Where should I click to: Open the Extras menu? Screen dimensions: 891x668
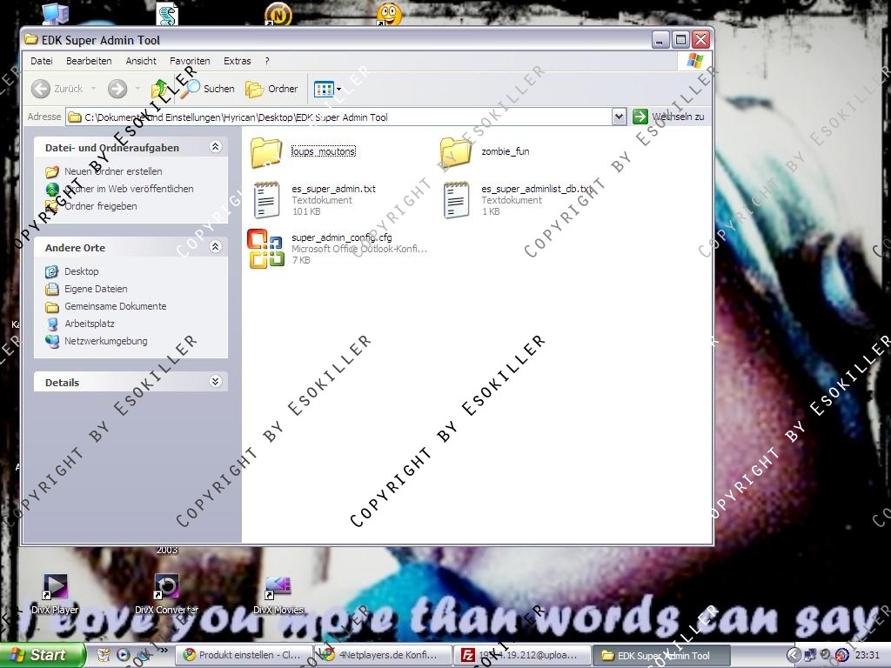click(237, 61)
